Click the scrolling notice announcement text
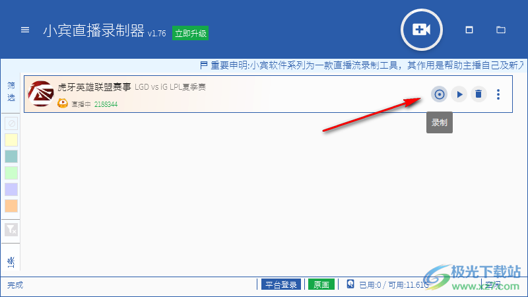This screenshot has width=528, height=297. pyautogui.click(x=367, y=65)
